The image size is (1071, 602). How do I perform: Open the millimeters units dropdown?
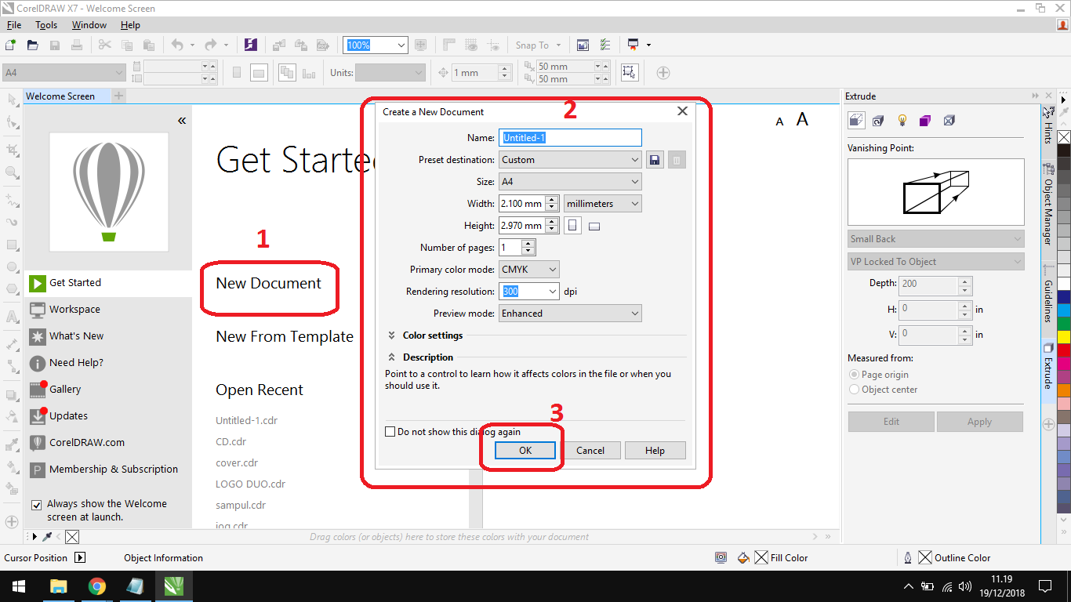[602, 204]
